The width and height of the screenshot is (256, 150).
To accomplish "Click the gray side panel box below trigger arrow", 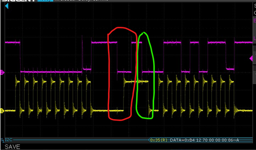I will click(x=254, y=68).
